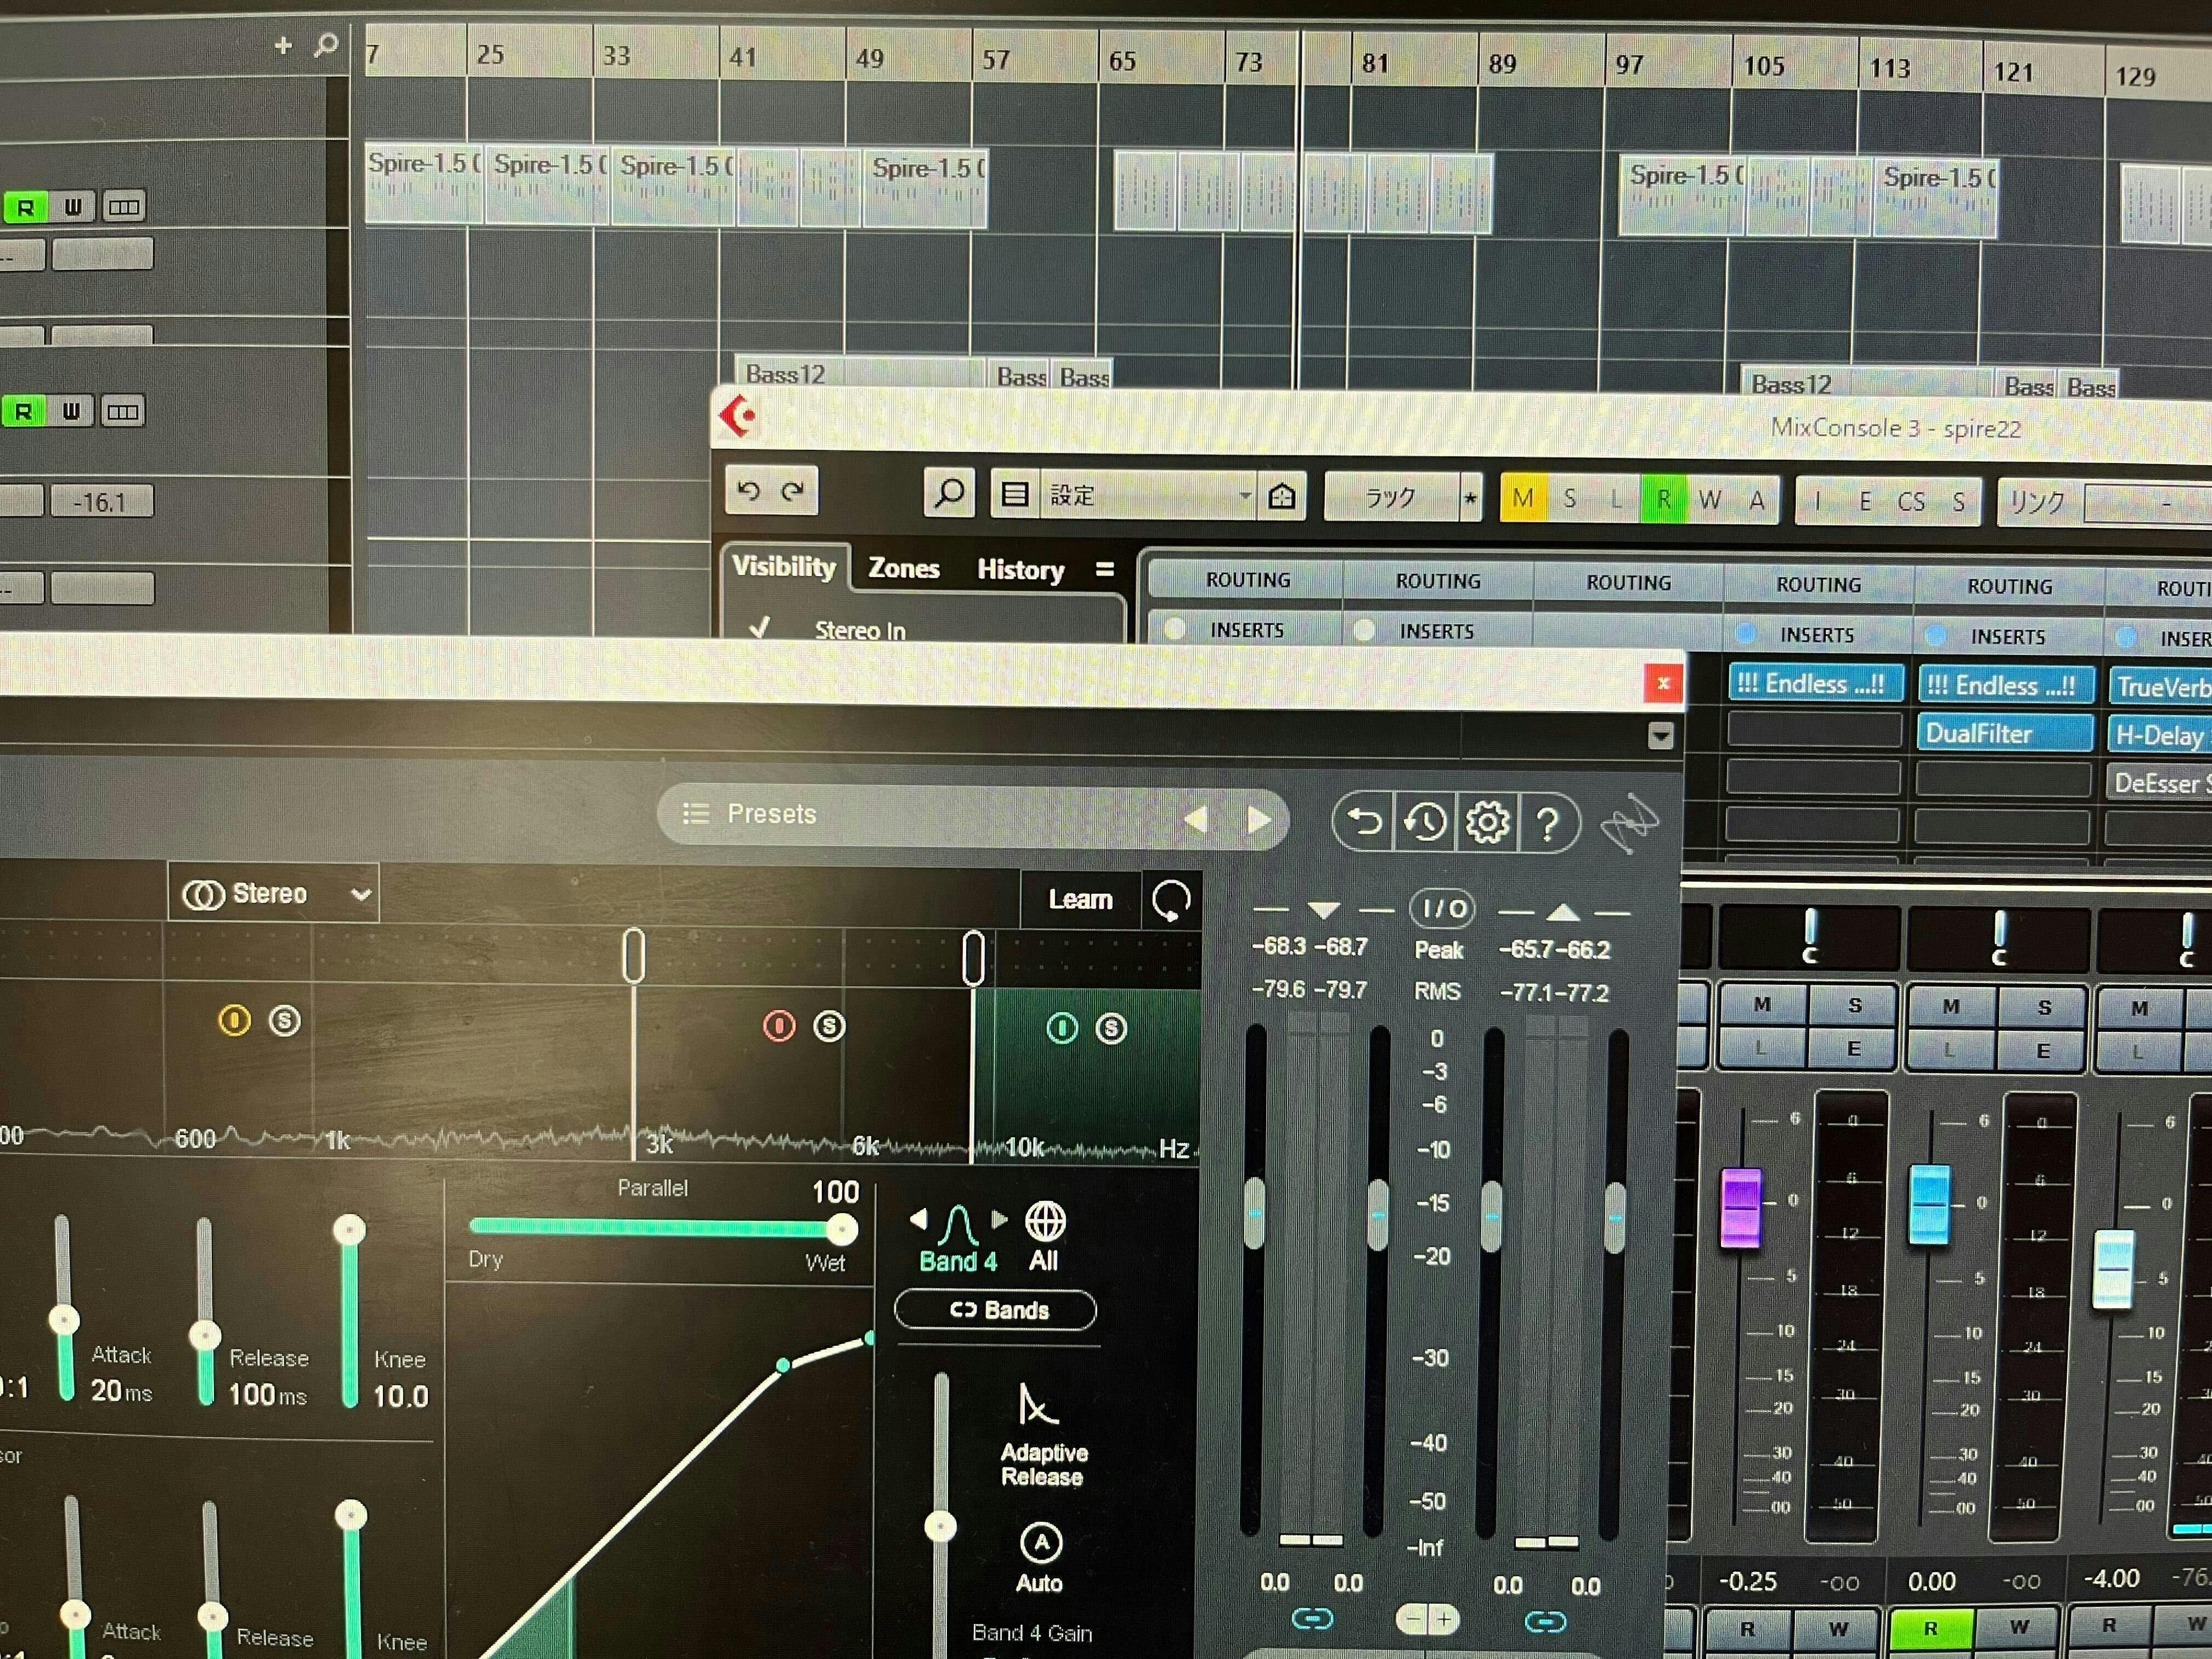The image size is (2212, 1659).
Task: Click the Learn button
Action: [x=1080, y=899]
